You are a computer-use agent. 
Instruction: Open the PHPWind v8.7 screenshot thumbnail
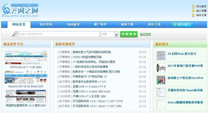point(26,58)
